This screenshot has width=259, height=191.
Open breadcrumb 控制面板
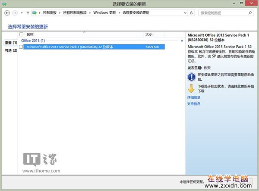(x=50, y=13)
